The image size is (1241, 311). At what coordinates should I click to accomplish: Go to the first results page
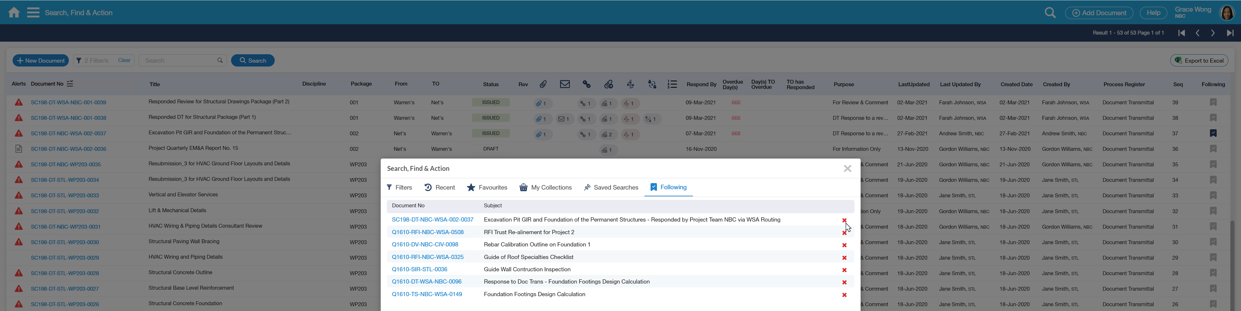[x=1181, y=33]
